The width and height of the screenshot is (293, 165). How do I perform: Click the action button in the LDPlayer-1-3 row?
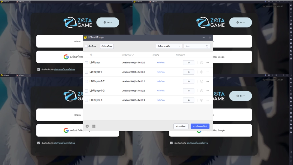(189, 91)
